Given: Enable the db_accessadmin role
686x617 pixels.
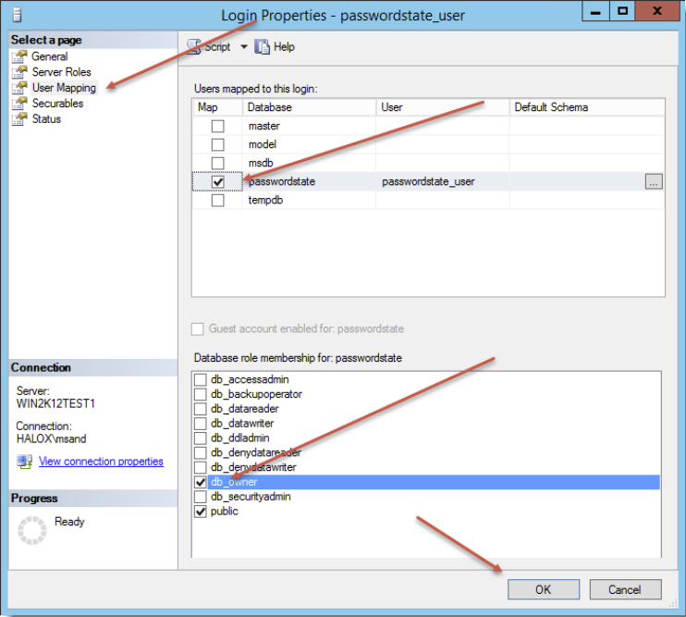Looking at the screenshot, I should point(201,379).
